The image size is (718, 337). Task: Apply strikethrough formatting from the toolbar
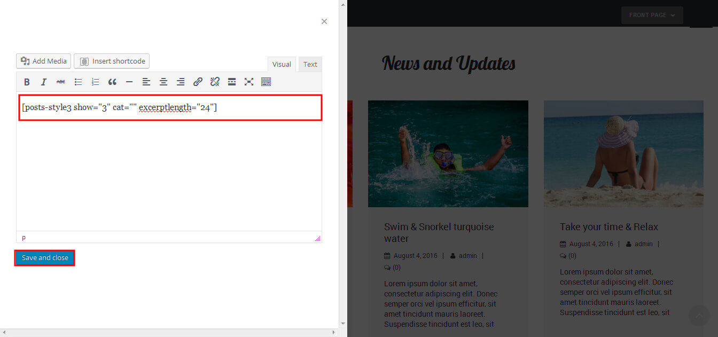(61, 82)
